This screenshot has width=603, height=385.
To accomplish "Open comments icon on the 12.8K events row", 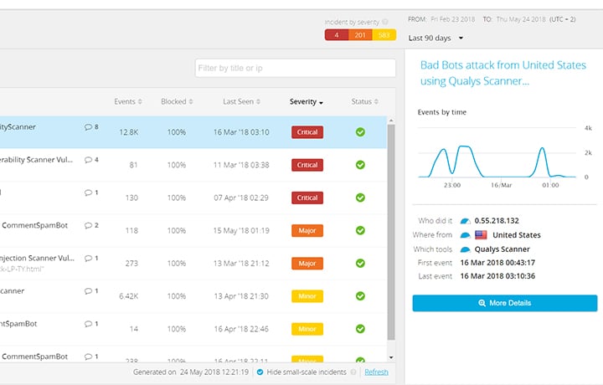I will [x=89, y=127].
